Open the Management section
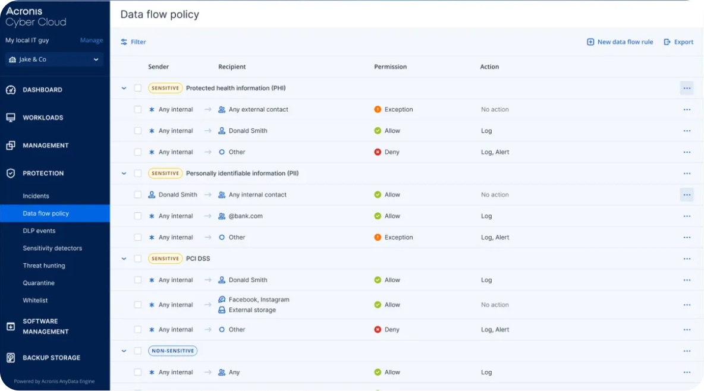Viewport: 704px width, 391px height. pyautogui.click(x=12, y=145)
